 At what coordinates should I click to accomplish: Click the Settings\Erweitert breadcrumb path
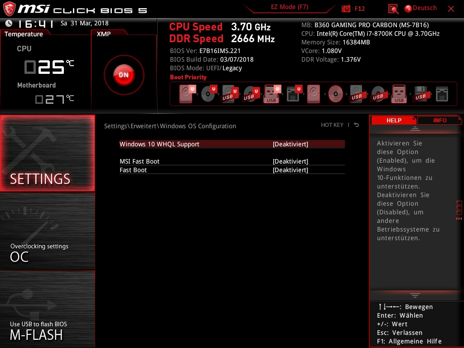pos(170,126)
